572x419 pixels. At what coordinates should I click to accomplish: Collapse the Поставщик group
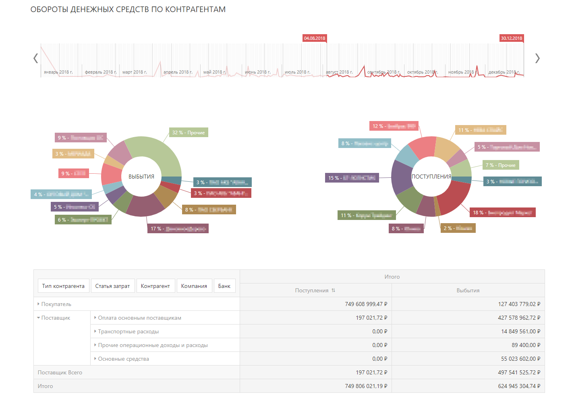point(39,318)
